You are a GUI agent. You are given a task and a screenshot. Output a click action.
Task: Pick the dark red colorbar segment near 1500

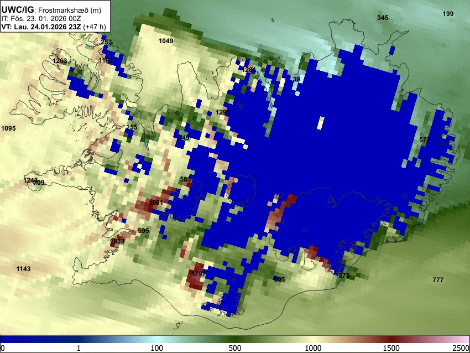391,340
